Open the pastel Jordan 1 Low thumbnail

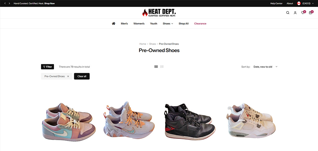(x=69, y=121)
